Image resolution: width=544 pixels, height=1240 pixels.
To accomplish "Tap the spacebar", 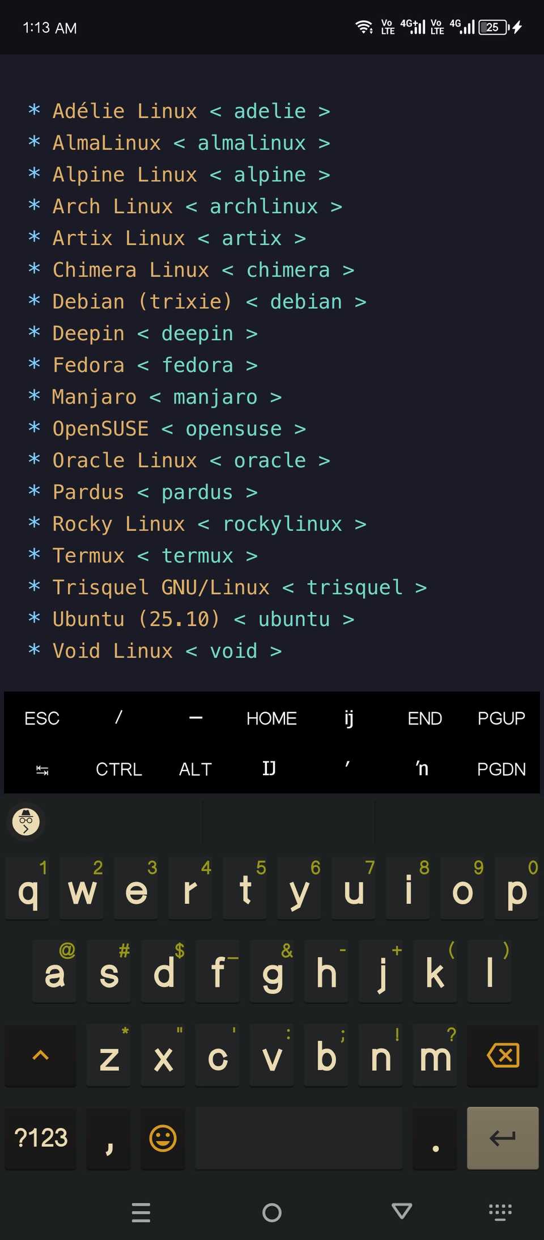I will pyautogui.click(x=299, y=1139).
